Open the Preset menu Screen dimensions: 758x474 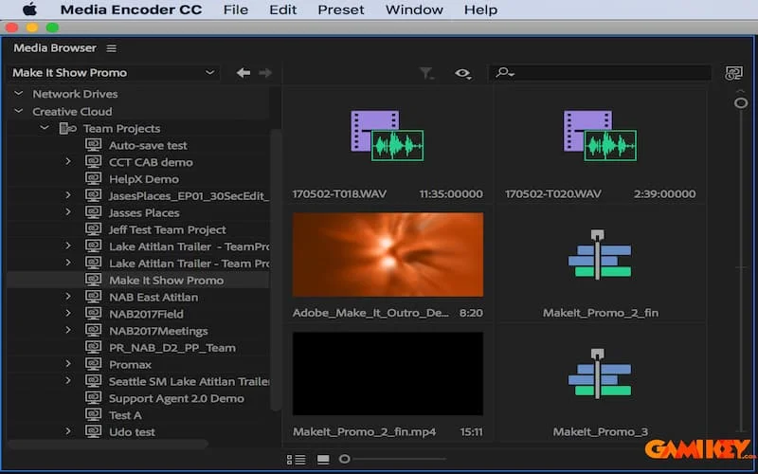tap(341, 9)
